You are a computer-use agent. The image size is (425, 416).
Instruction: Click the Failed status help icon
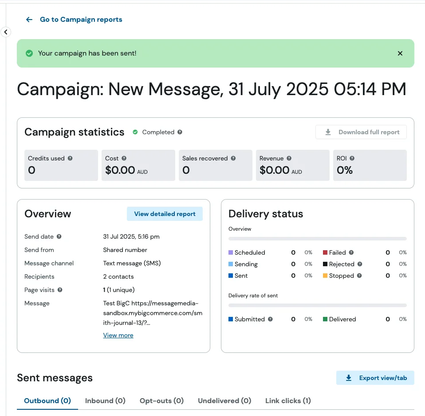pyautogui.click(x=351, y=252)
